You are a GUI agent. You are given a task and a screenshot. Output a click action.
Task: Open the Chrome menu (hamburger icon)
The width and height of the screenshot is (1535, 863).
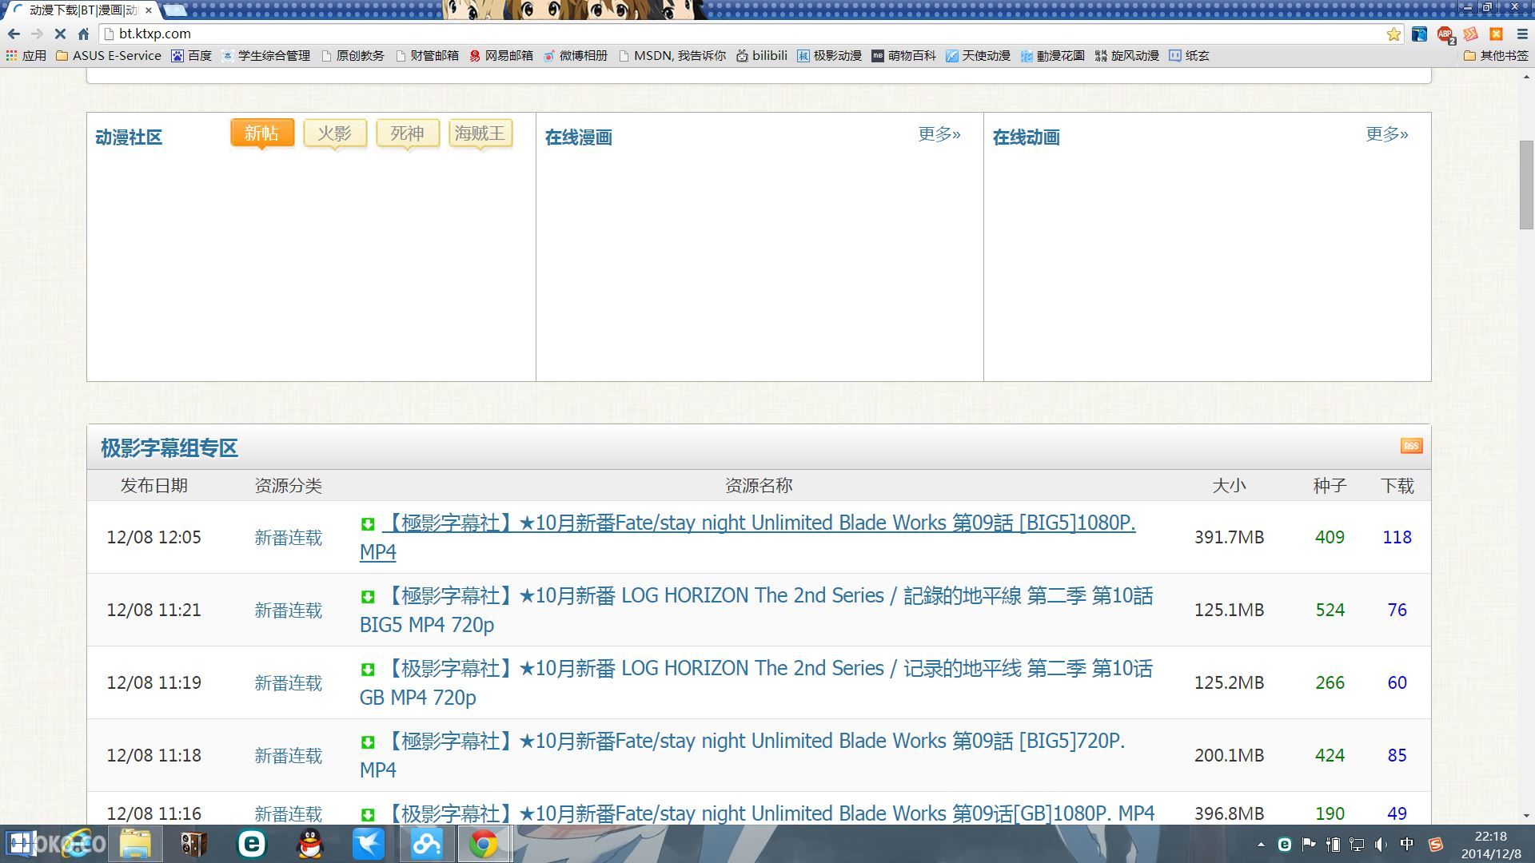[x=1522, y=34]
